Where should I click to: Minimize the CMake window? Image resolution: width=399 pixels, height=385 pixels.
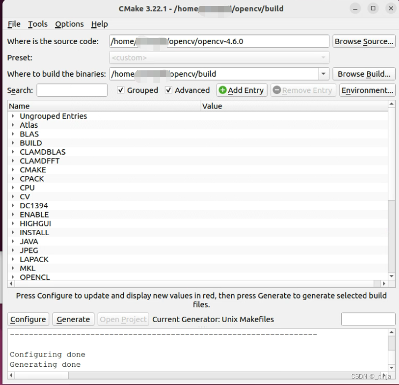click(355, 9)
